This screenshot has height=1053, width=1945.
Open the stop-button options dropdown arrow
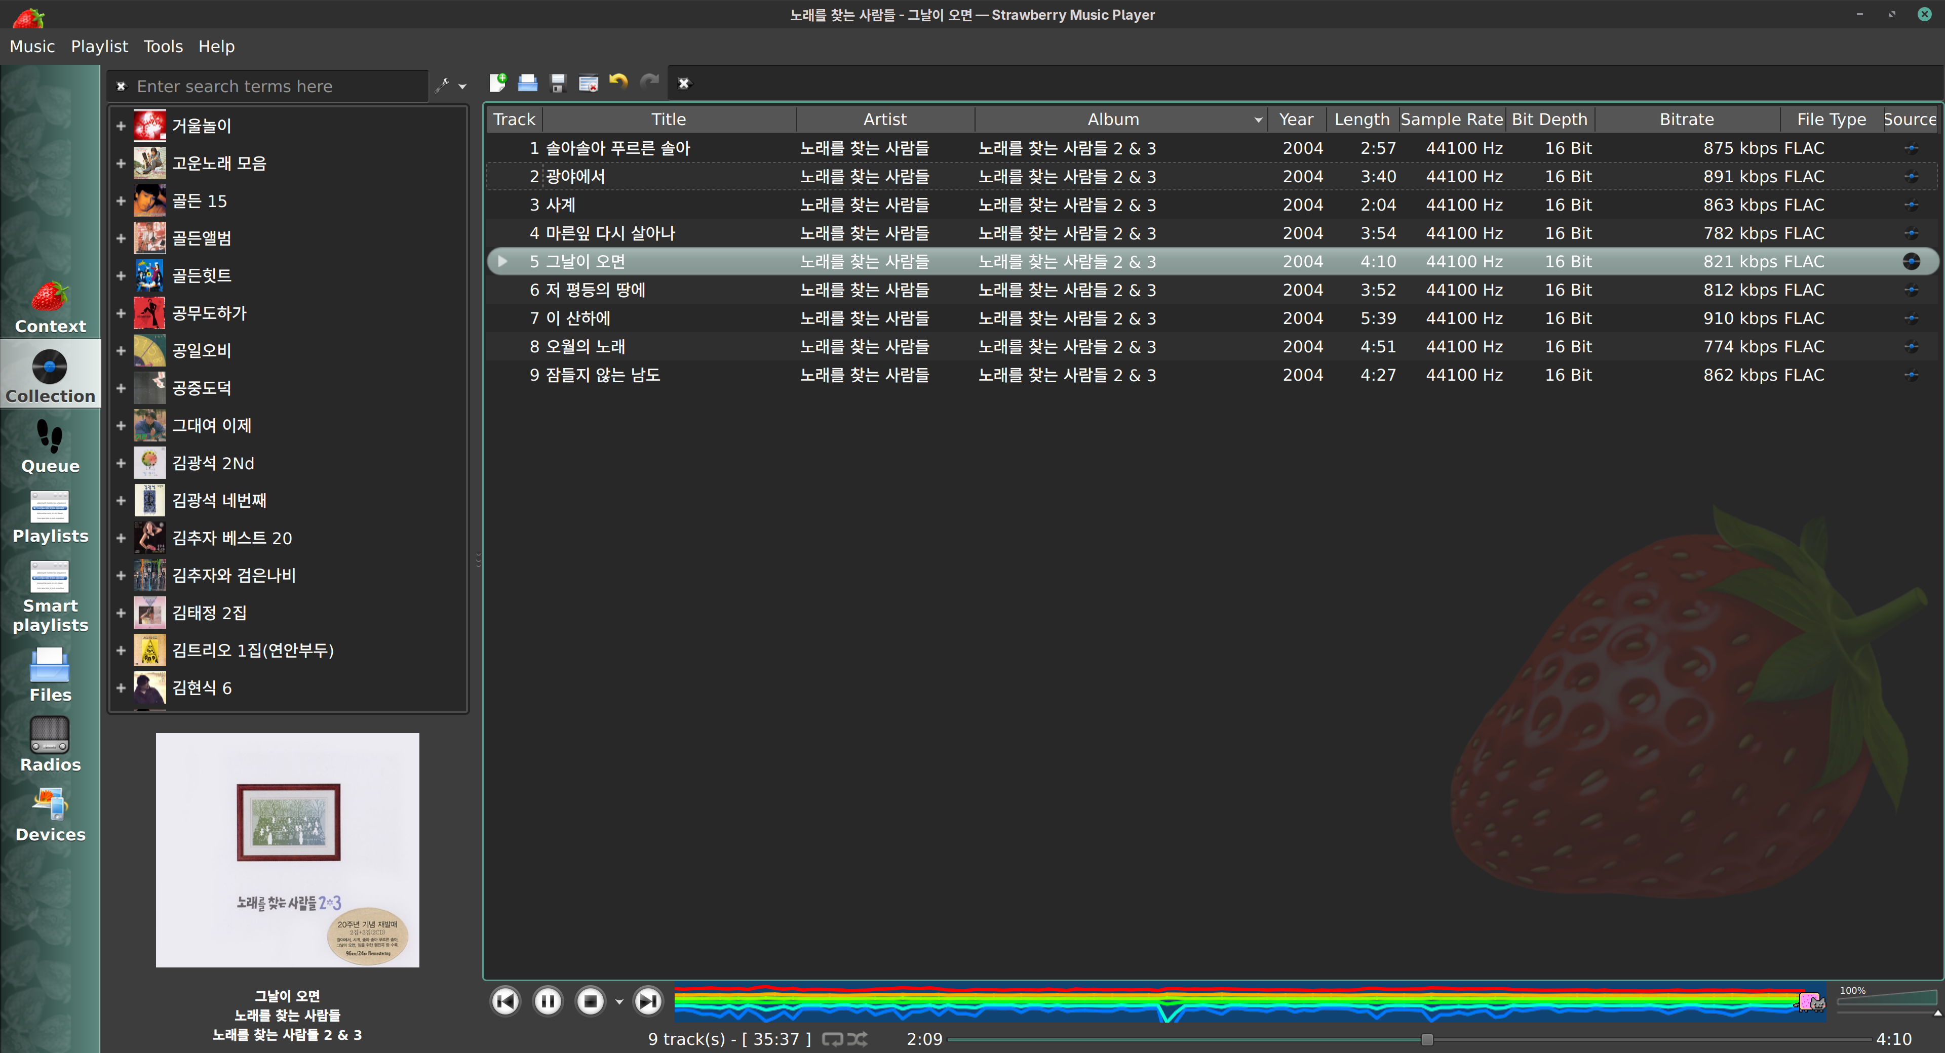pos(619,1002)
